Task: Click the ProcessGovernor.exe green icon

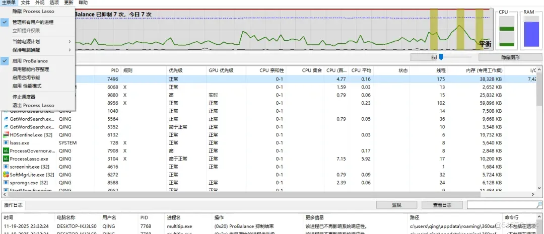Action: click(6, 151)
